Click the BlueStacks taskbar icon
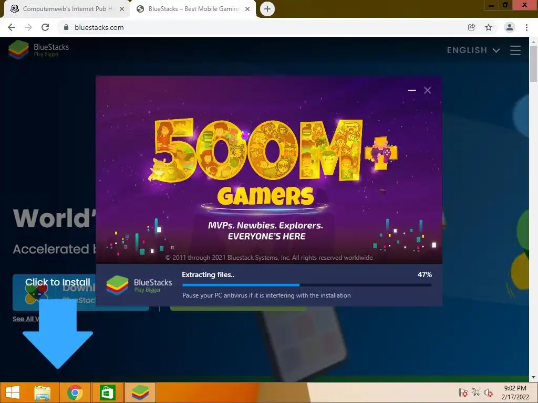 point(140,393)
